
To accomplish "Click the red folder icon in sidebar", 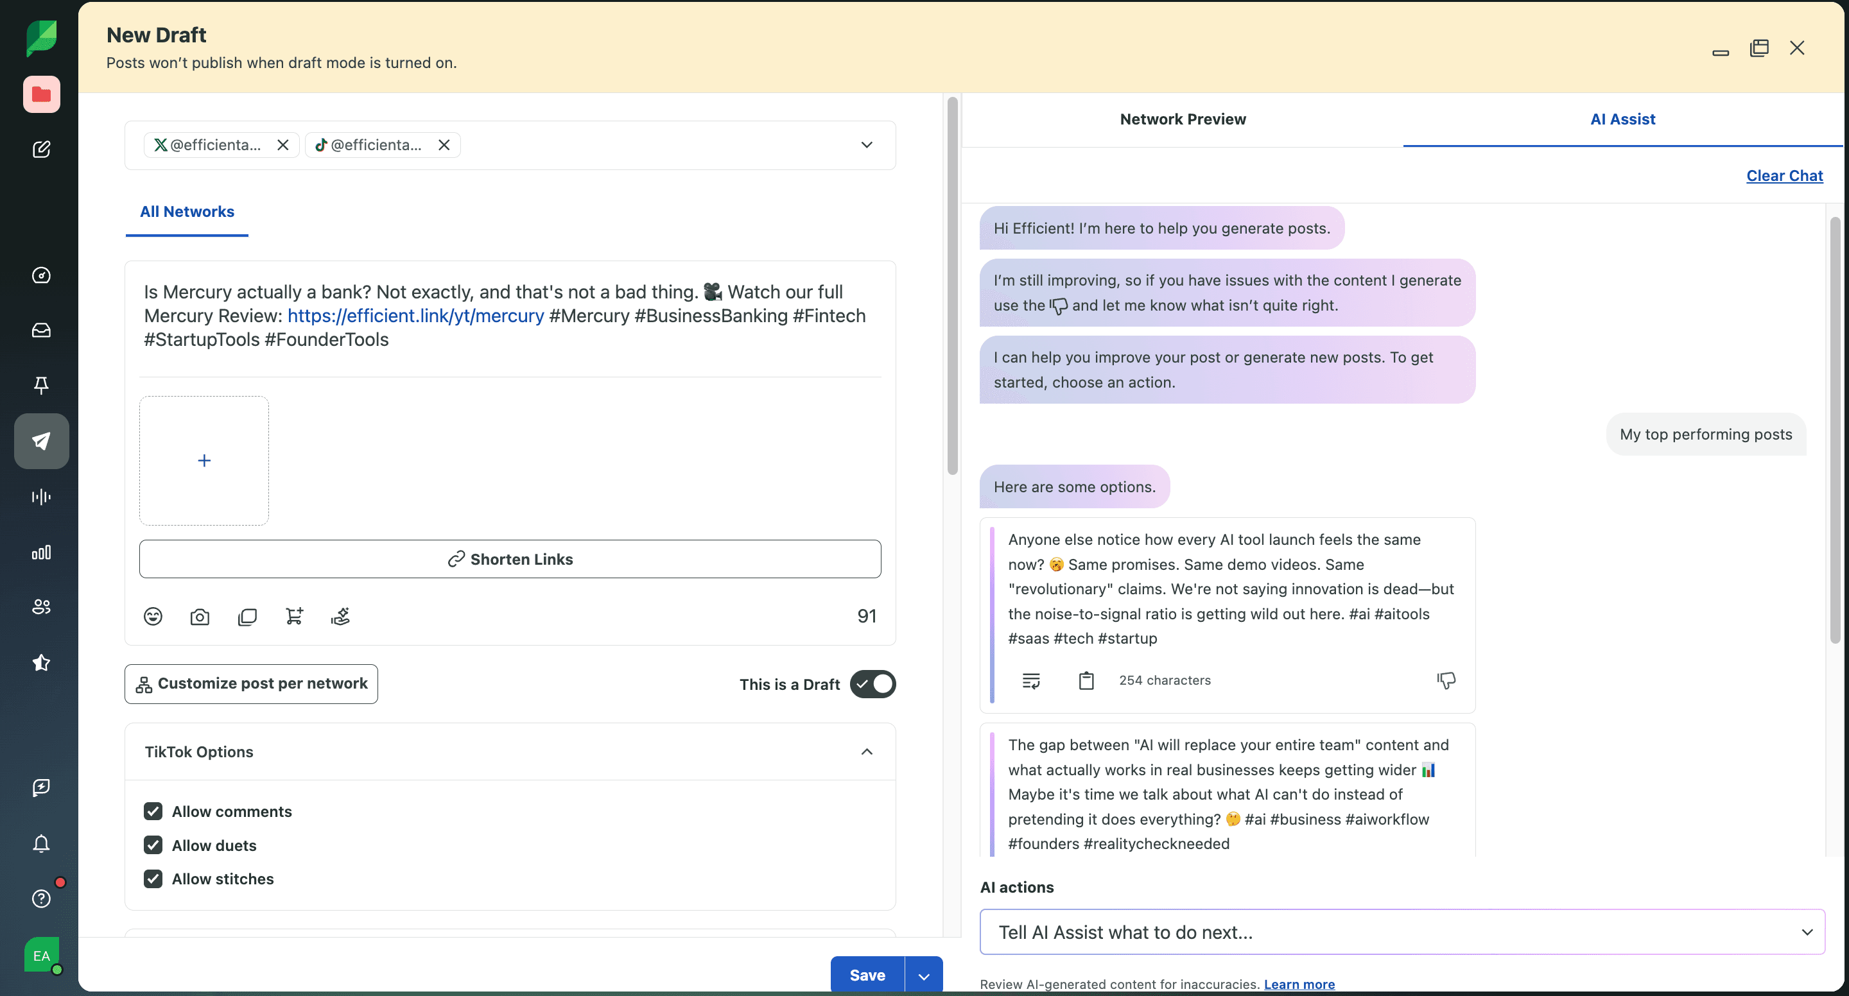I will pyautogui.click(x=41, y=94).
